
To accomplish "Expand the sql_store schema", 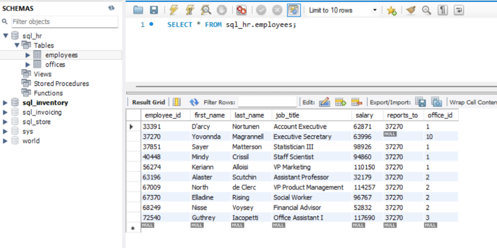I will pos(5,122).
